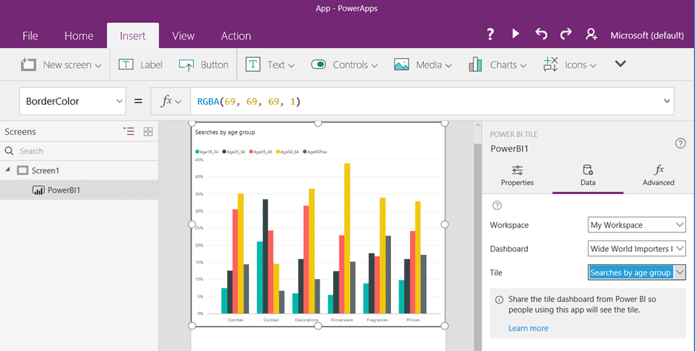Insert a Button control
Viewport: 695px width, 351px height.
pyautogui.click(x=204, y=65)
